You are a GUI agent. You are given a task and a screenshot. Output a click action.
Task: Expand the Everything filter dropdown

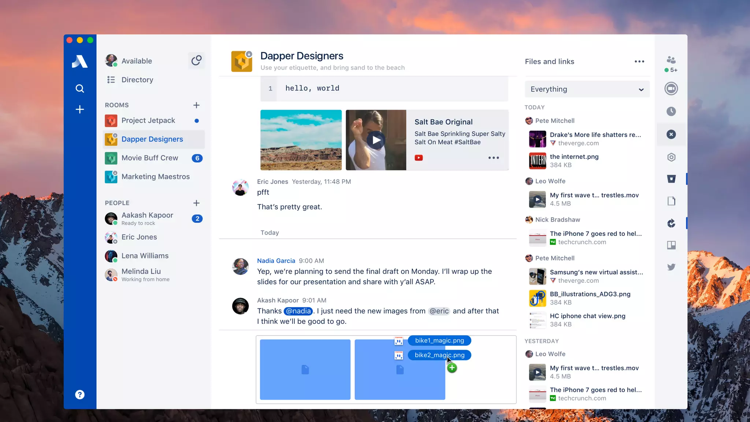tap(587, 89)
